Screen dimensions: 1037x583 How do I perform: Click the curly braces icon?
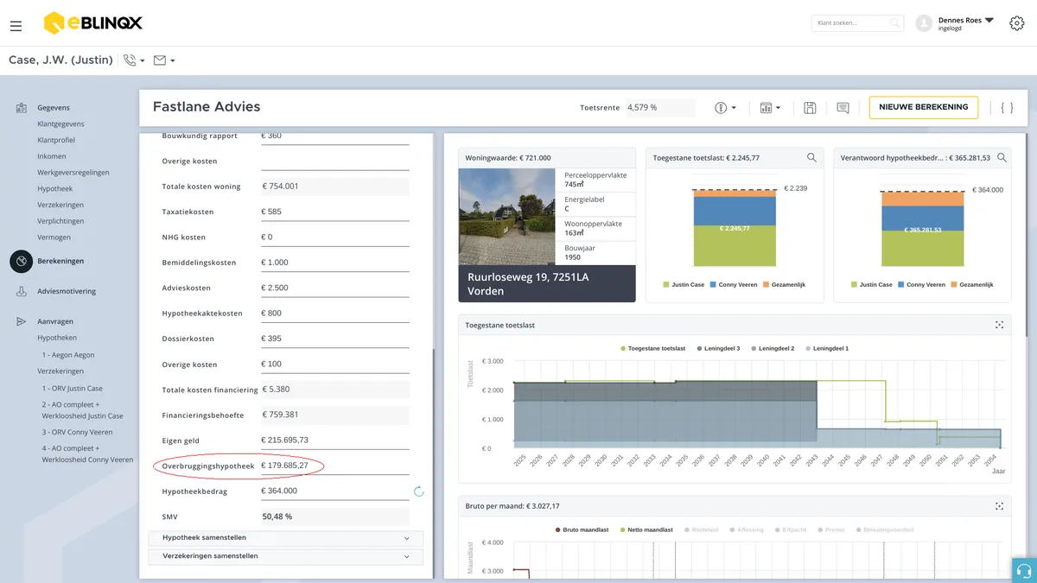(1007, 108)
